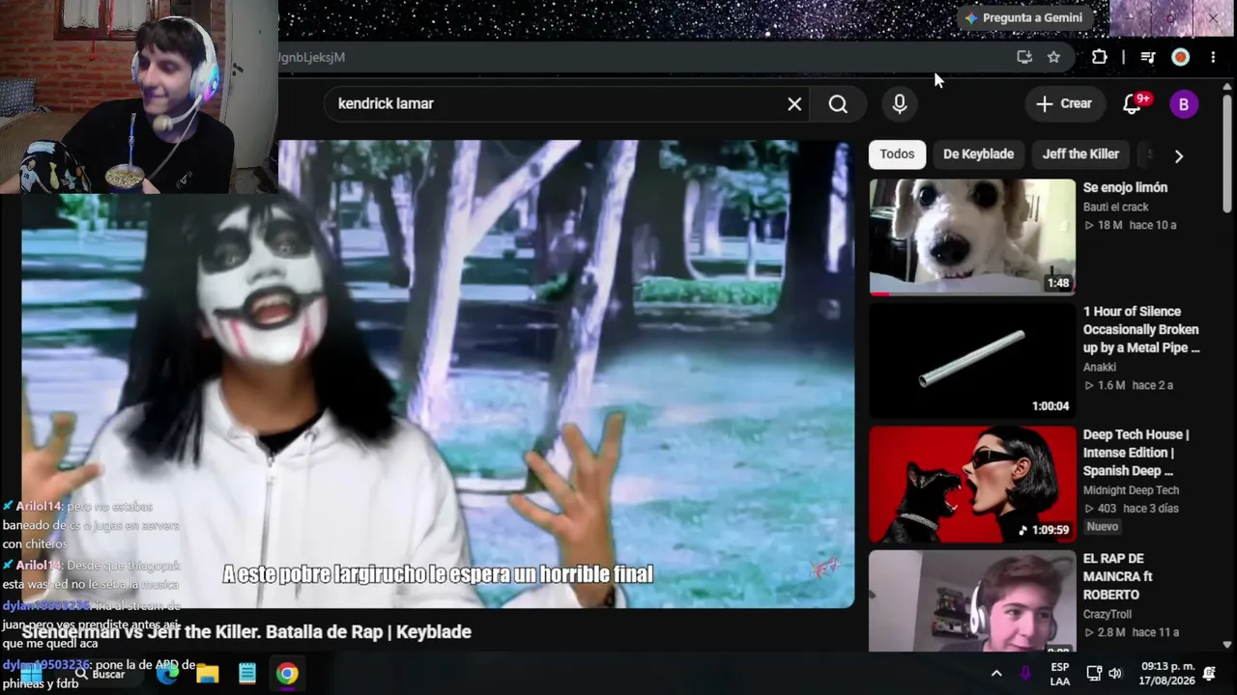Bookmark this page with the star icon
This screenshot has width=1237, height=695.
click(1053, 57)
